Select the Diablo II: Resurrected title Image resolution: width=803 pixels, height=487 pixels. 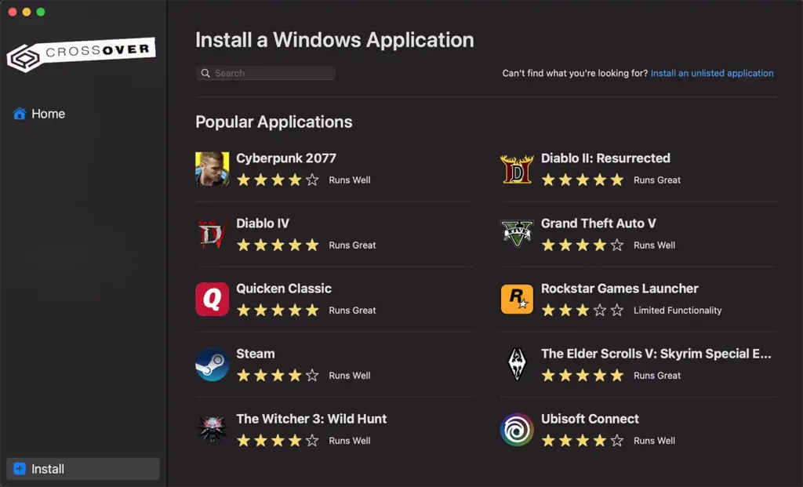coord(605,158)
